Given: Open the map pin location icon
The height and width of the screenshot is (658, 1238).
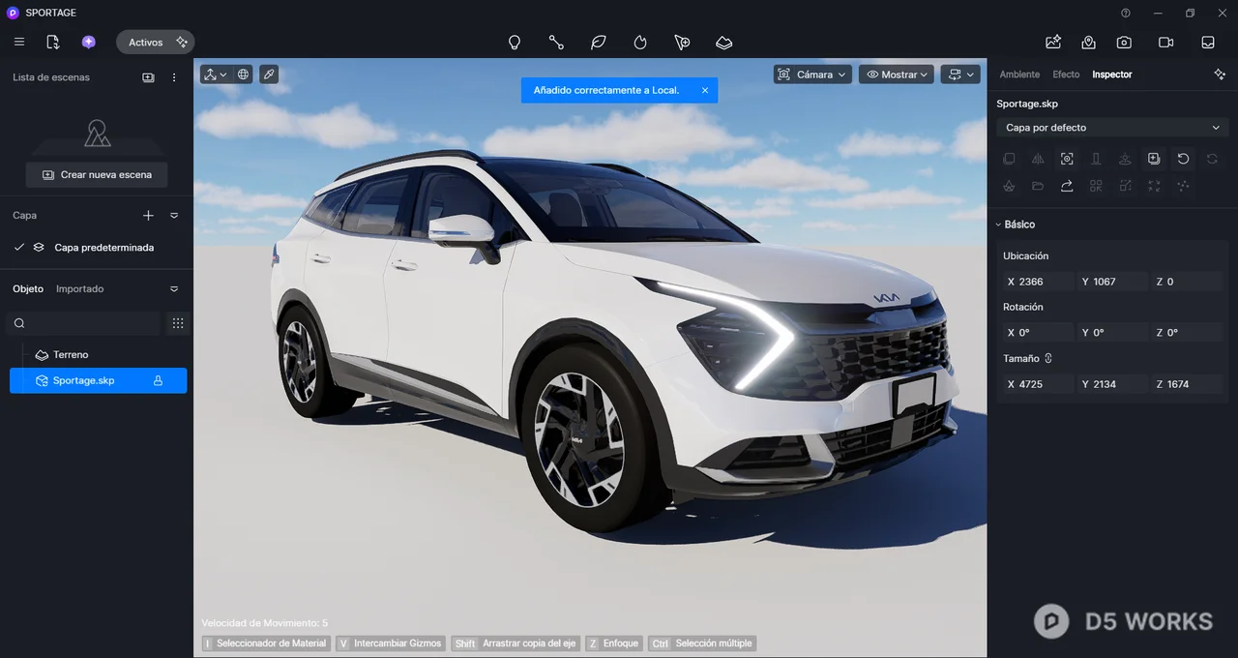Looking at the screenshot, I should [x=1089, y=43].
